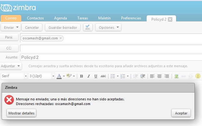Image resolution: width=202 pixels, height=126 pixels.
Task: Click the CC: address button
Action: pyautogui.click(x=9, y=48)
